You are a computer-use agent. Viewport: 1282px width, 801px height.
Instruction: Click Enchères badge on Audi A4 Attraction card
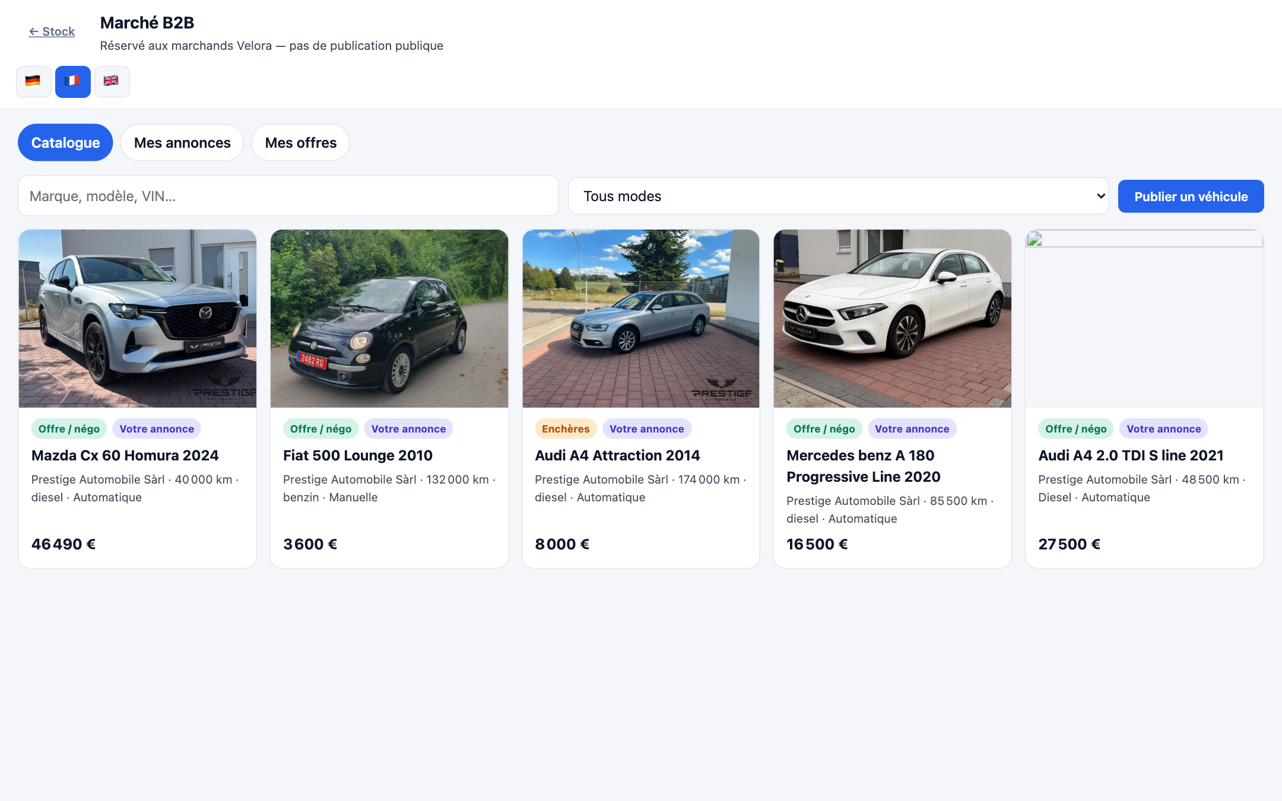tap(566, 428)
